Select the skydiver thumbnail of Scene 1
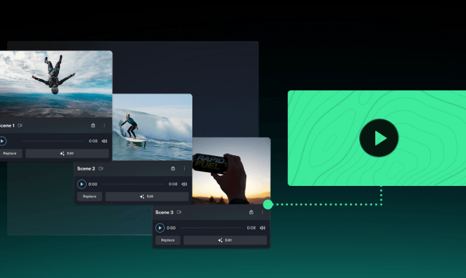466x278 pixels. pyautogui.click(x=56, y=84)
